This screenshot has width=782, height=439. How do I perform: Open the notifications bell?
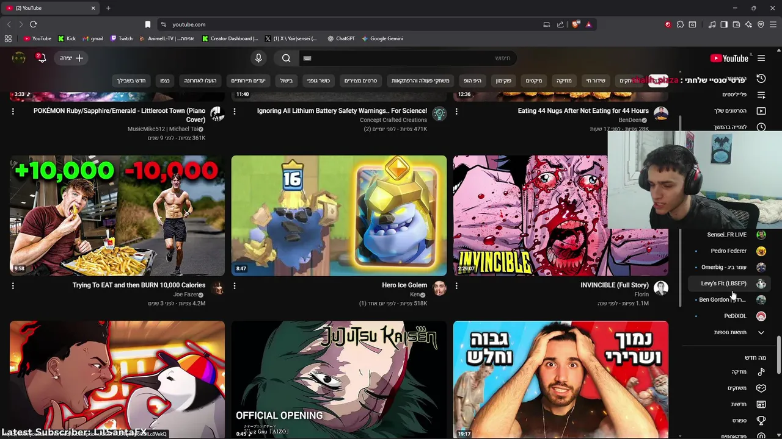[x=41, y=58]
